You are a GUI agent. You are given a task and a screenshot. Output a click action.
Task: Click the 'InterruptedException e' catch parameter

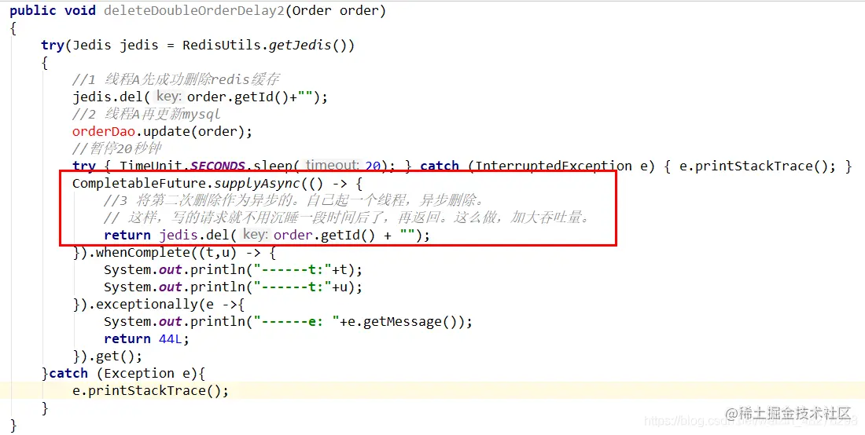coord(561,166)
